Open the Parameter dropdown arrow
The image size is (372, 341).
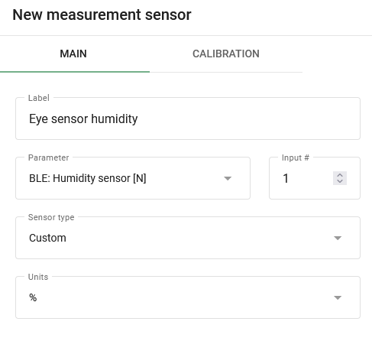tap(228, 178)
